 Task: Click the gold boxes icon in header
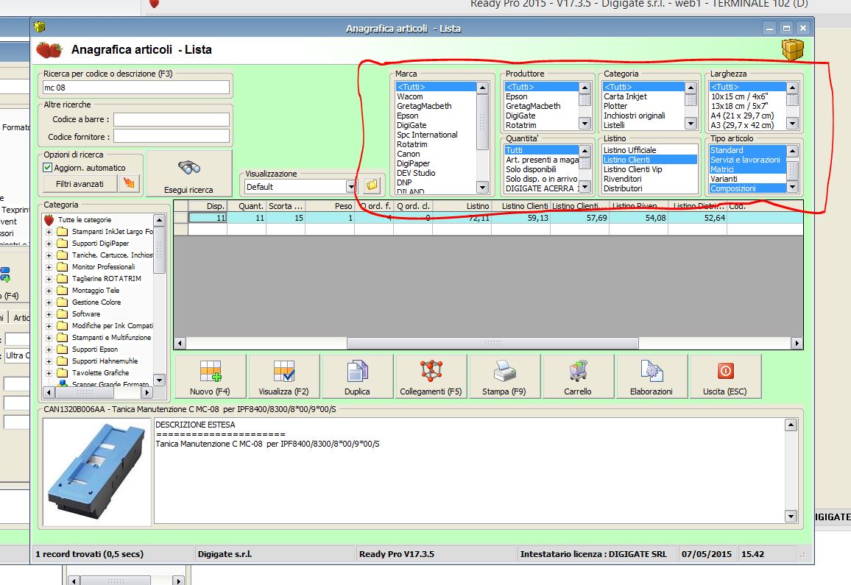(792, 49)
